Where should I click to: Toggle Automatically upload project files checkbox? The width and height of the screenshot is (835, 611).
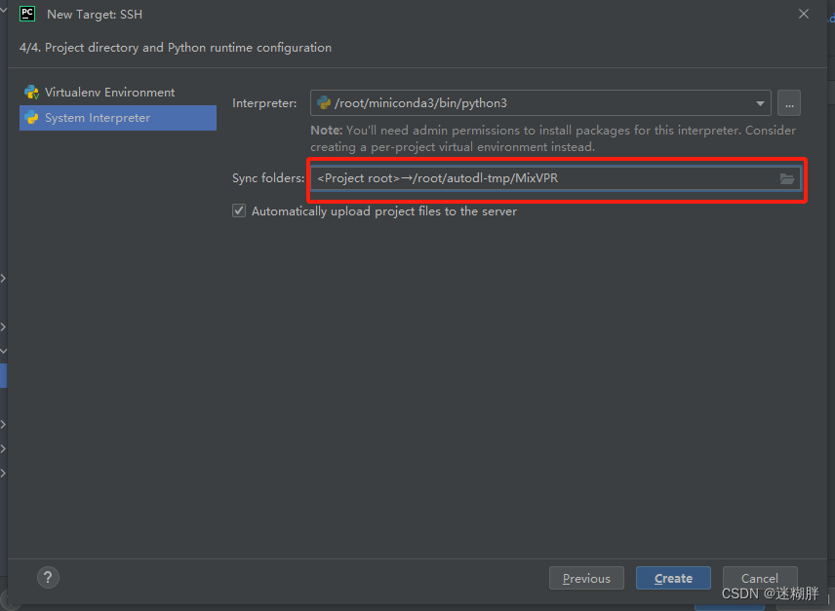point(239,210)
